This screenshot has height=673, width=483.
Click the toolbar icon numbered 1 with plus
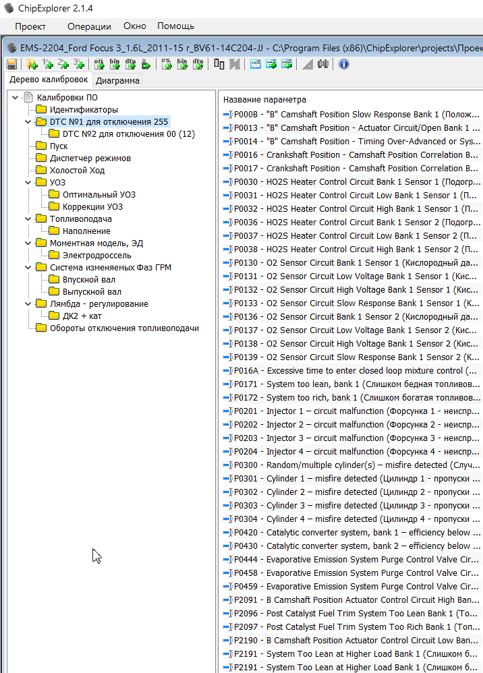point(48,64)
